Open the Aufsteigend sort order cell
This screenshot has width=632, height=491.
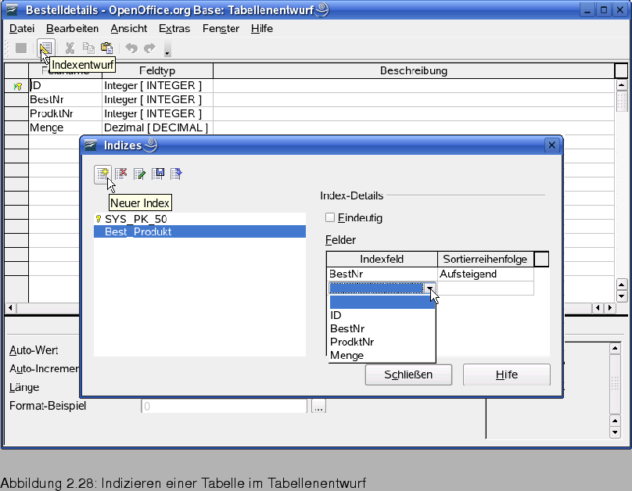coord(484,274)
